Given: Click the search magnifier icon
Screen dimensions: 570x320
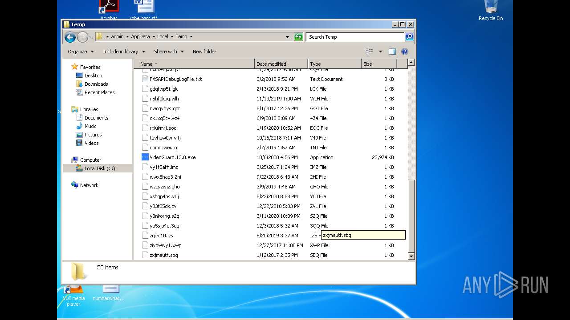Looking at the screenshot, I should [x=409, y=37].
